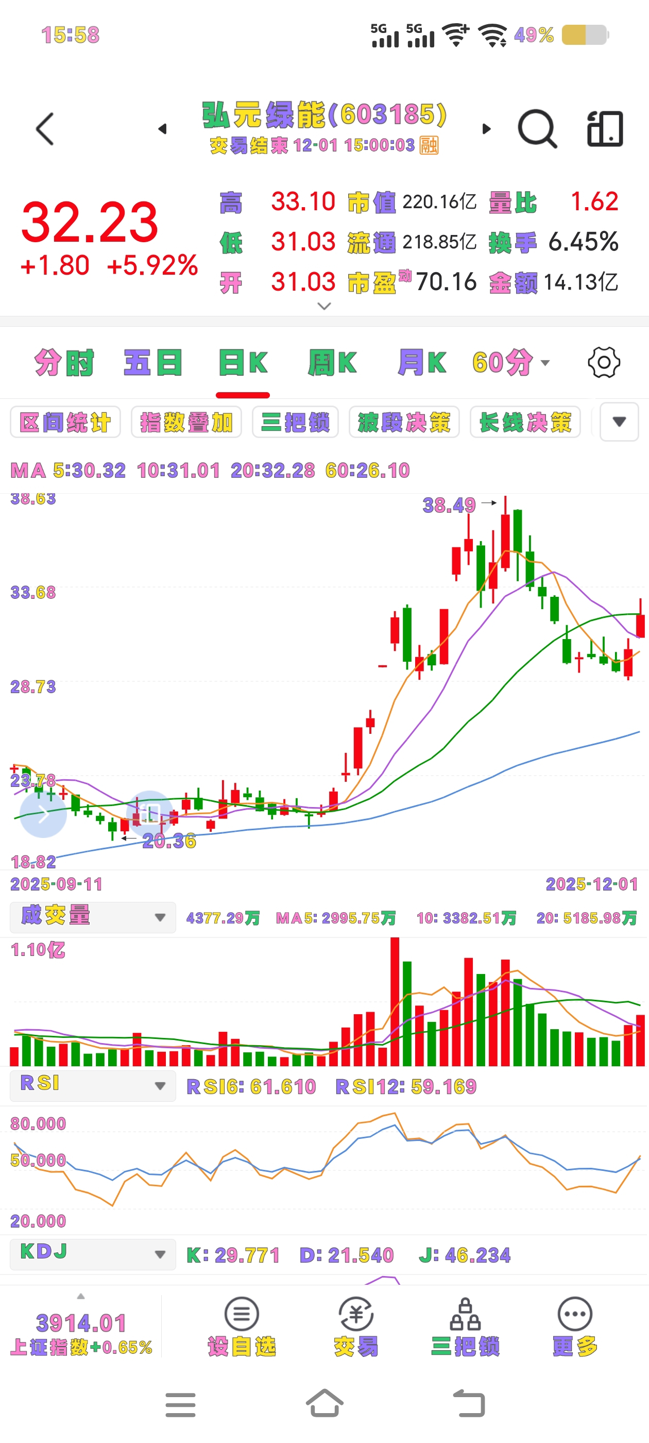Open 指数叠加 button
The width and height of the screenshot is (649, 1443).
tap(186, 422)
